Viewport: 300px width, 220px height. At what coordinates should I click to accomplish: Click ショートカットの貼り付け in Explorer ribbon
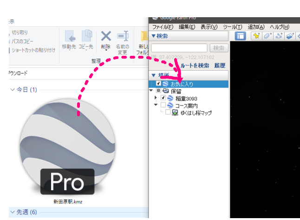tap(33, 50)
